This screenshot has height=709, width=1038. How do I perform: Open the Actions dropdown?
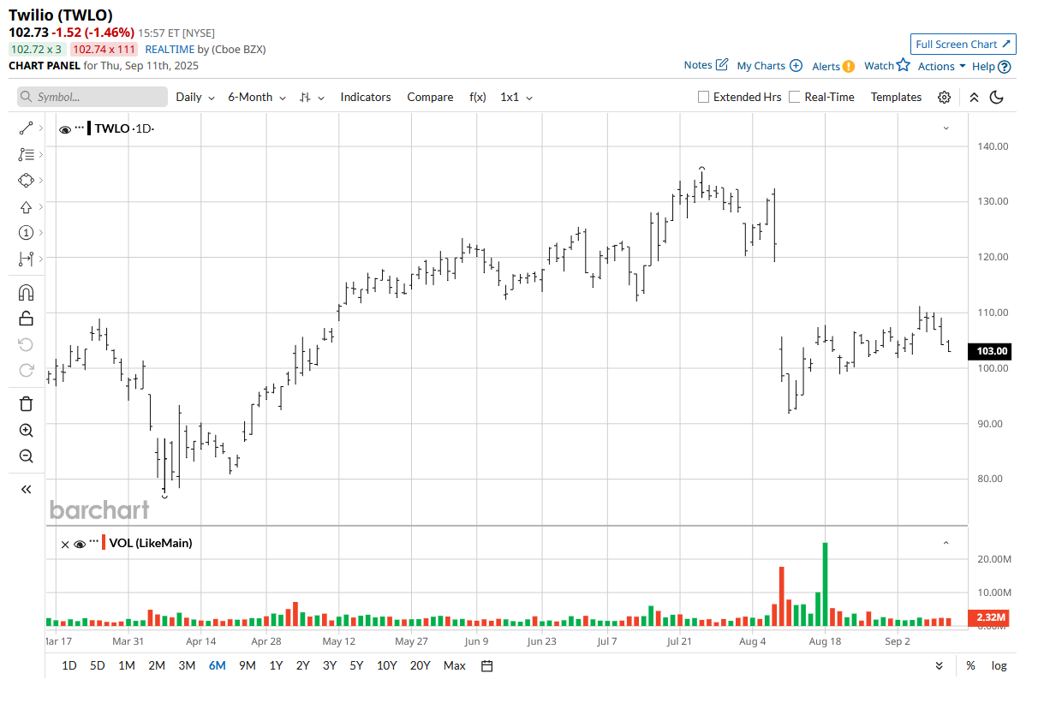click(x=942, y=66)
